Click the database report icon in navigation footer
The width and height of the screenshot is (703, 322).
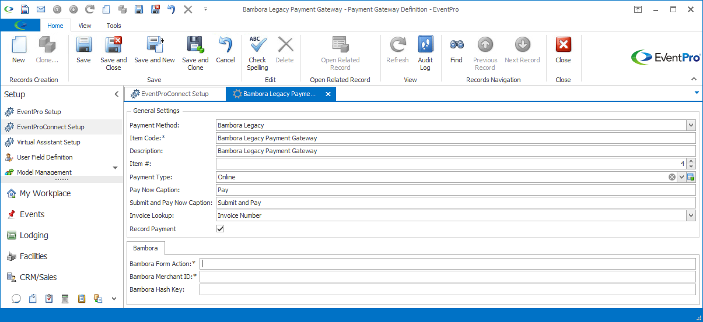pos(98,299)
